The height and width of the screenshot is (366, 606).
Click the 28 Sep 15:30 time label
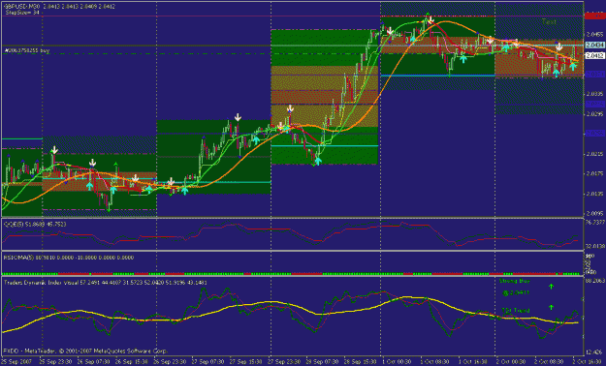click(x=360, y=362)
